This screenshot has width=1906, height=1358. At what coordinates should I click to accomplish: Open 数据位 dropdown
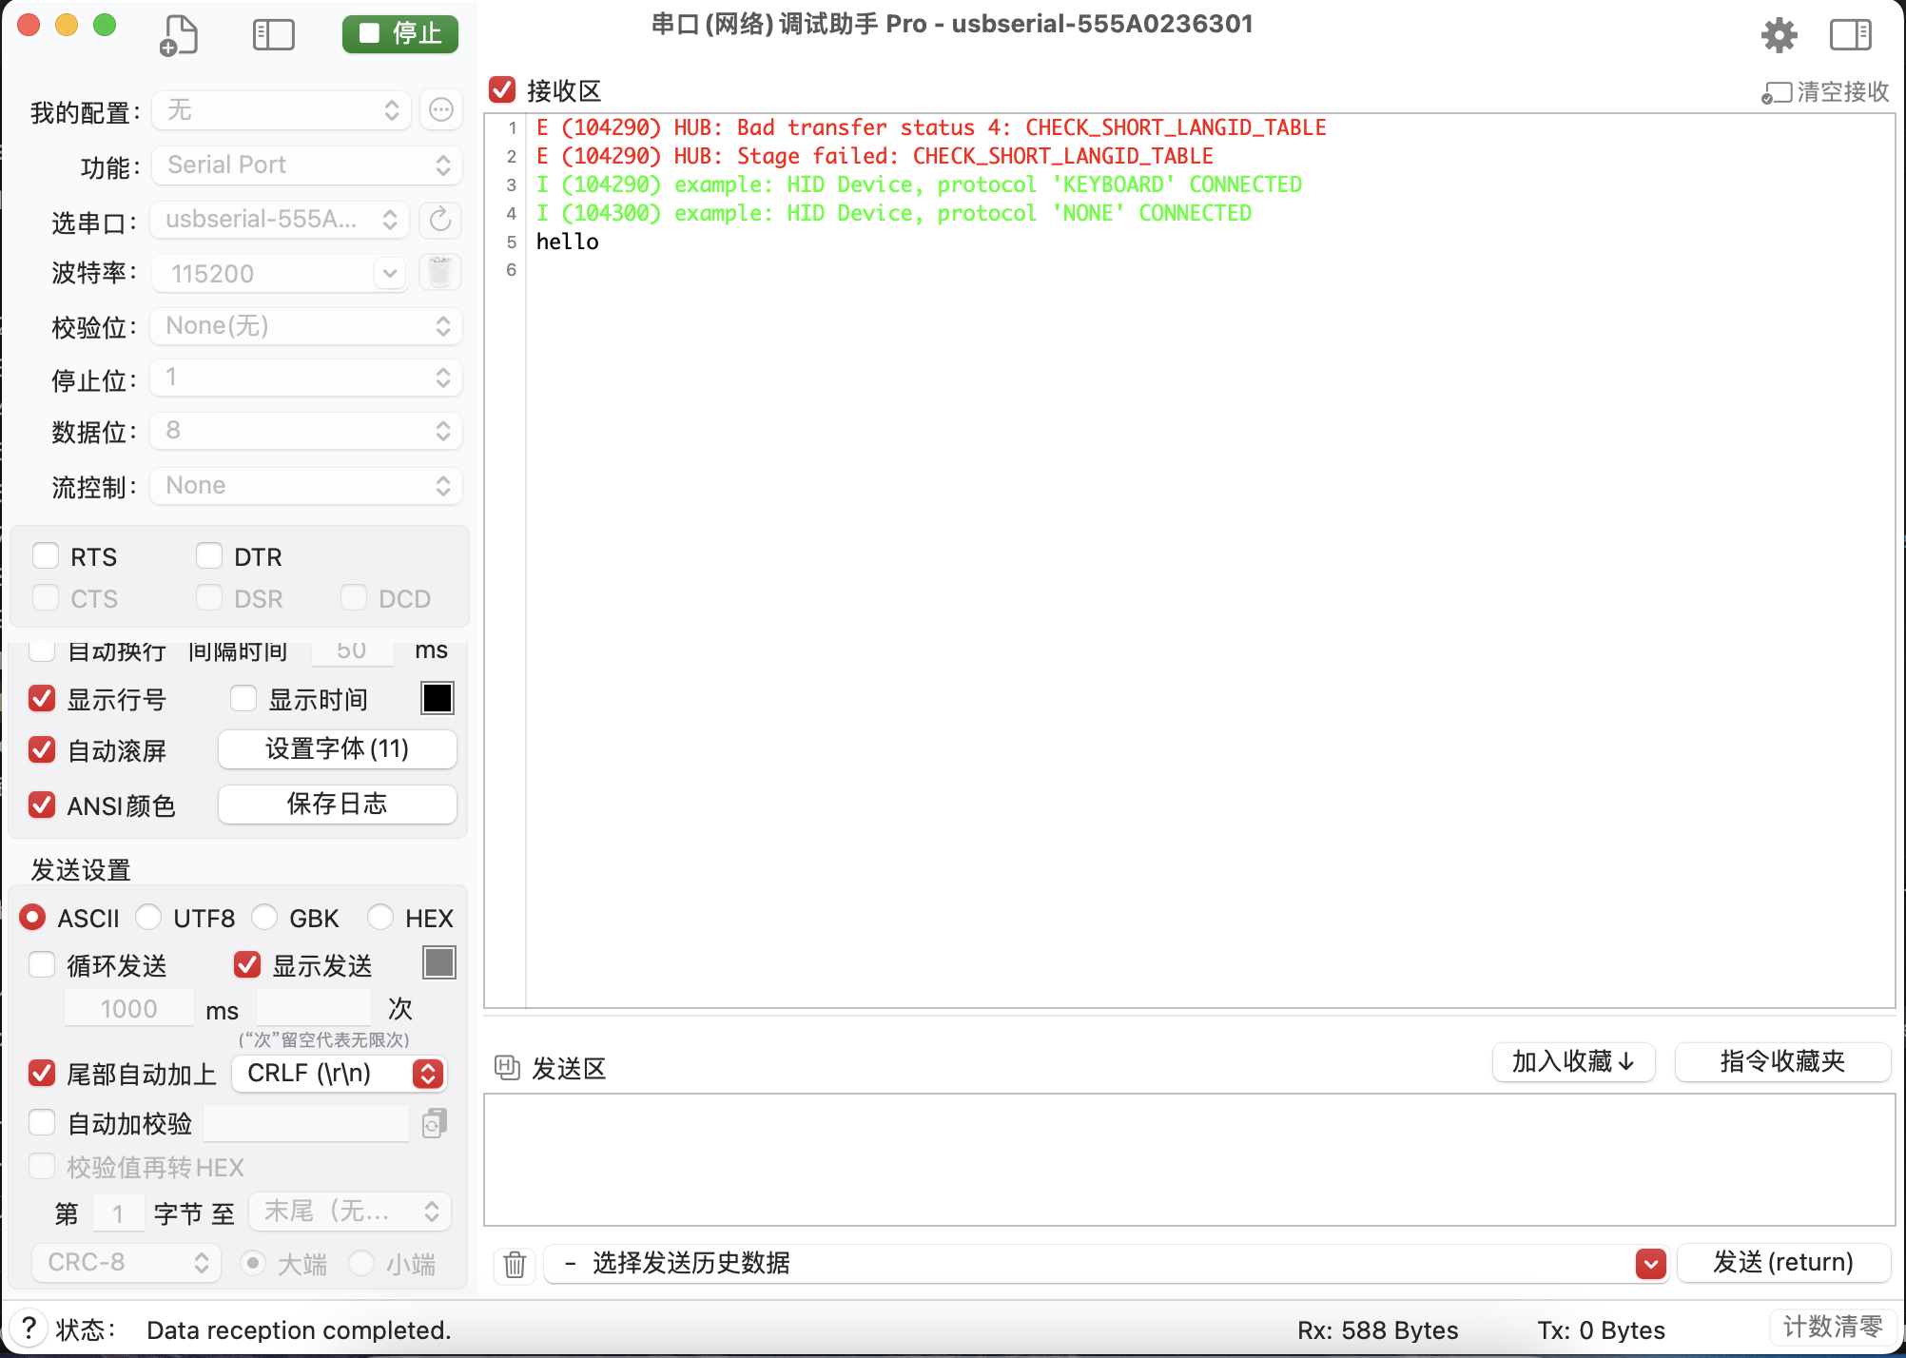[x=307, y=432]
